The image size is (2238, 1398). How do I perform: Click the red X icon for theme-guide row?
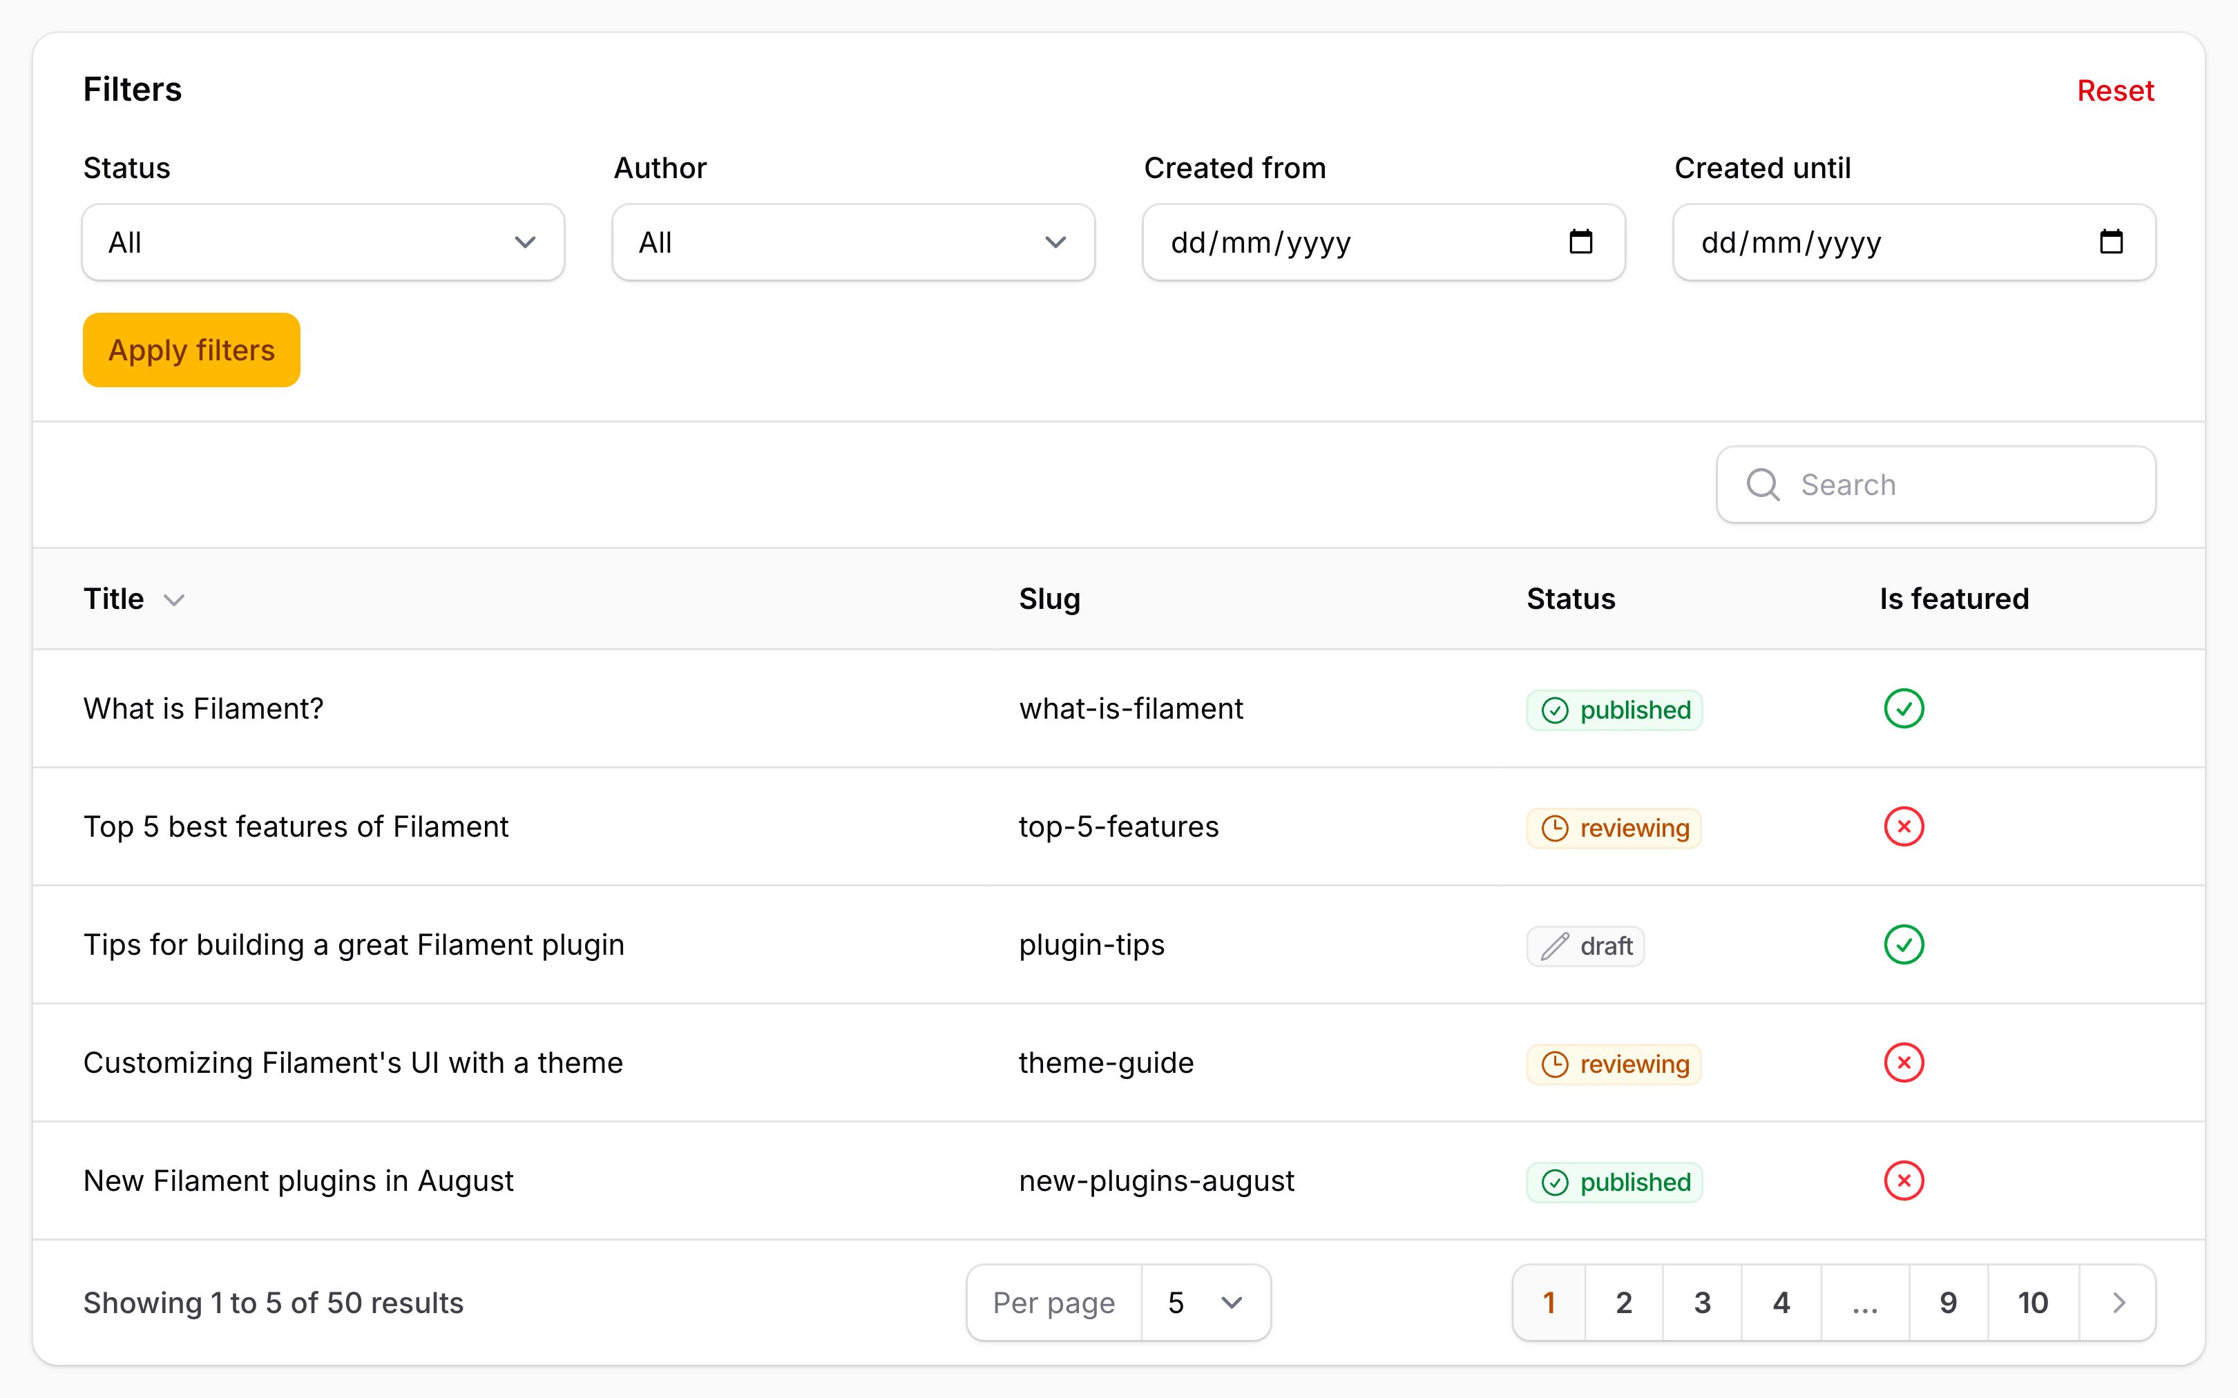click(x=1904, y=1063)
